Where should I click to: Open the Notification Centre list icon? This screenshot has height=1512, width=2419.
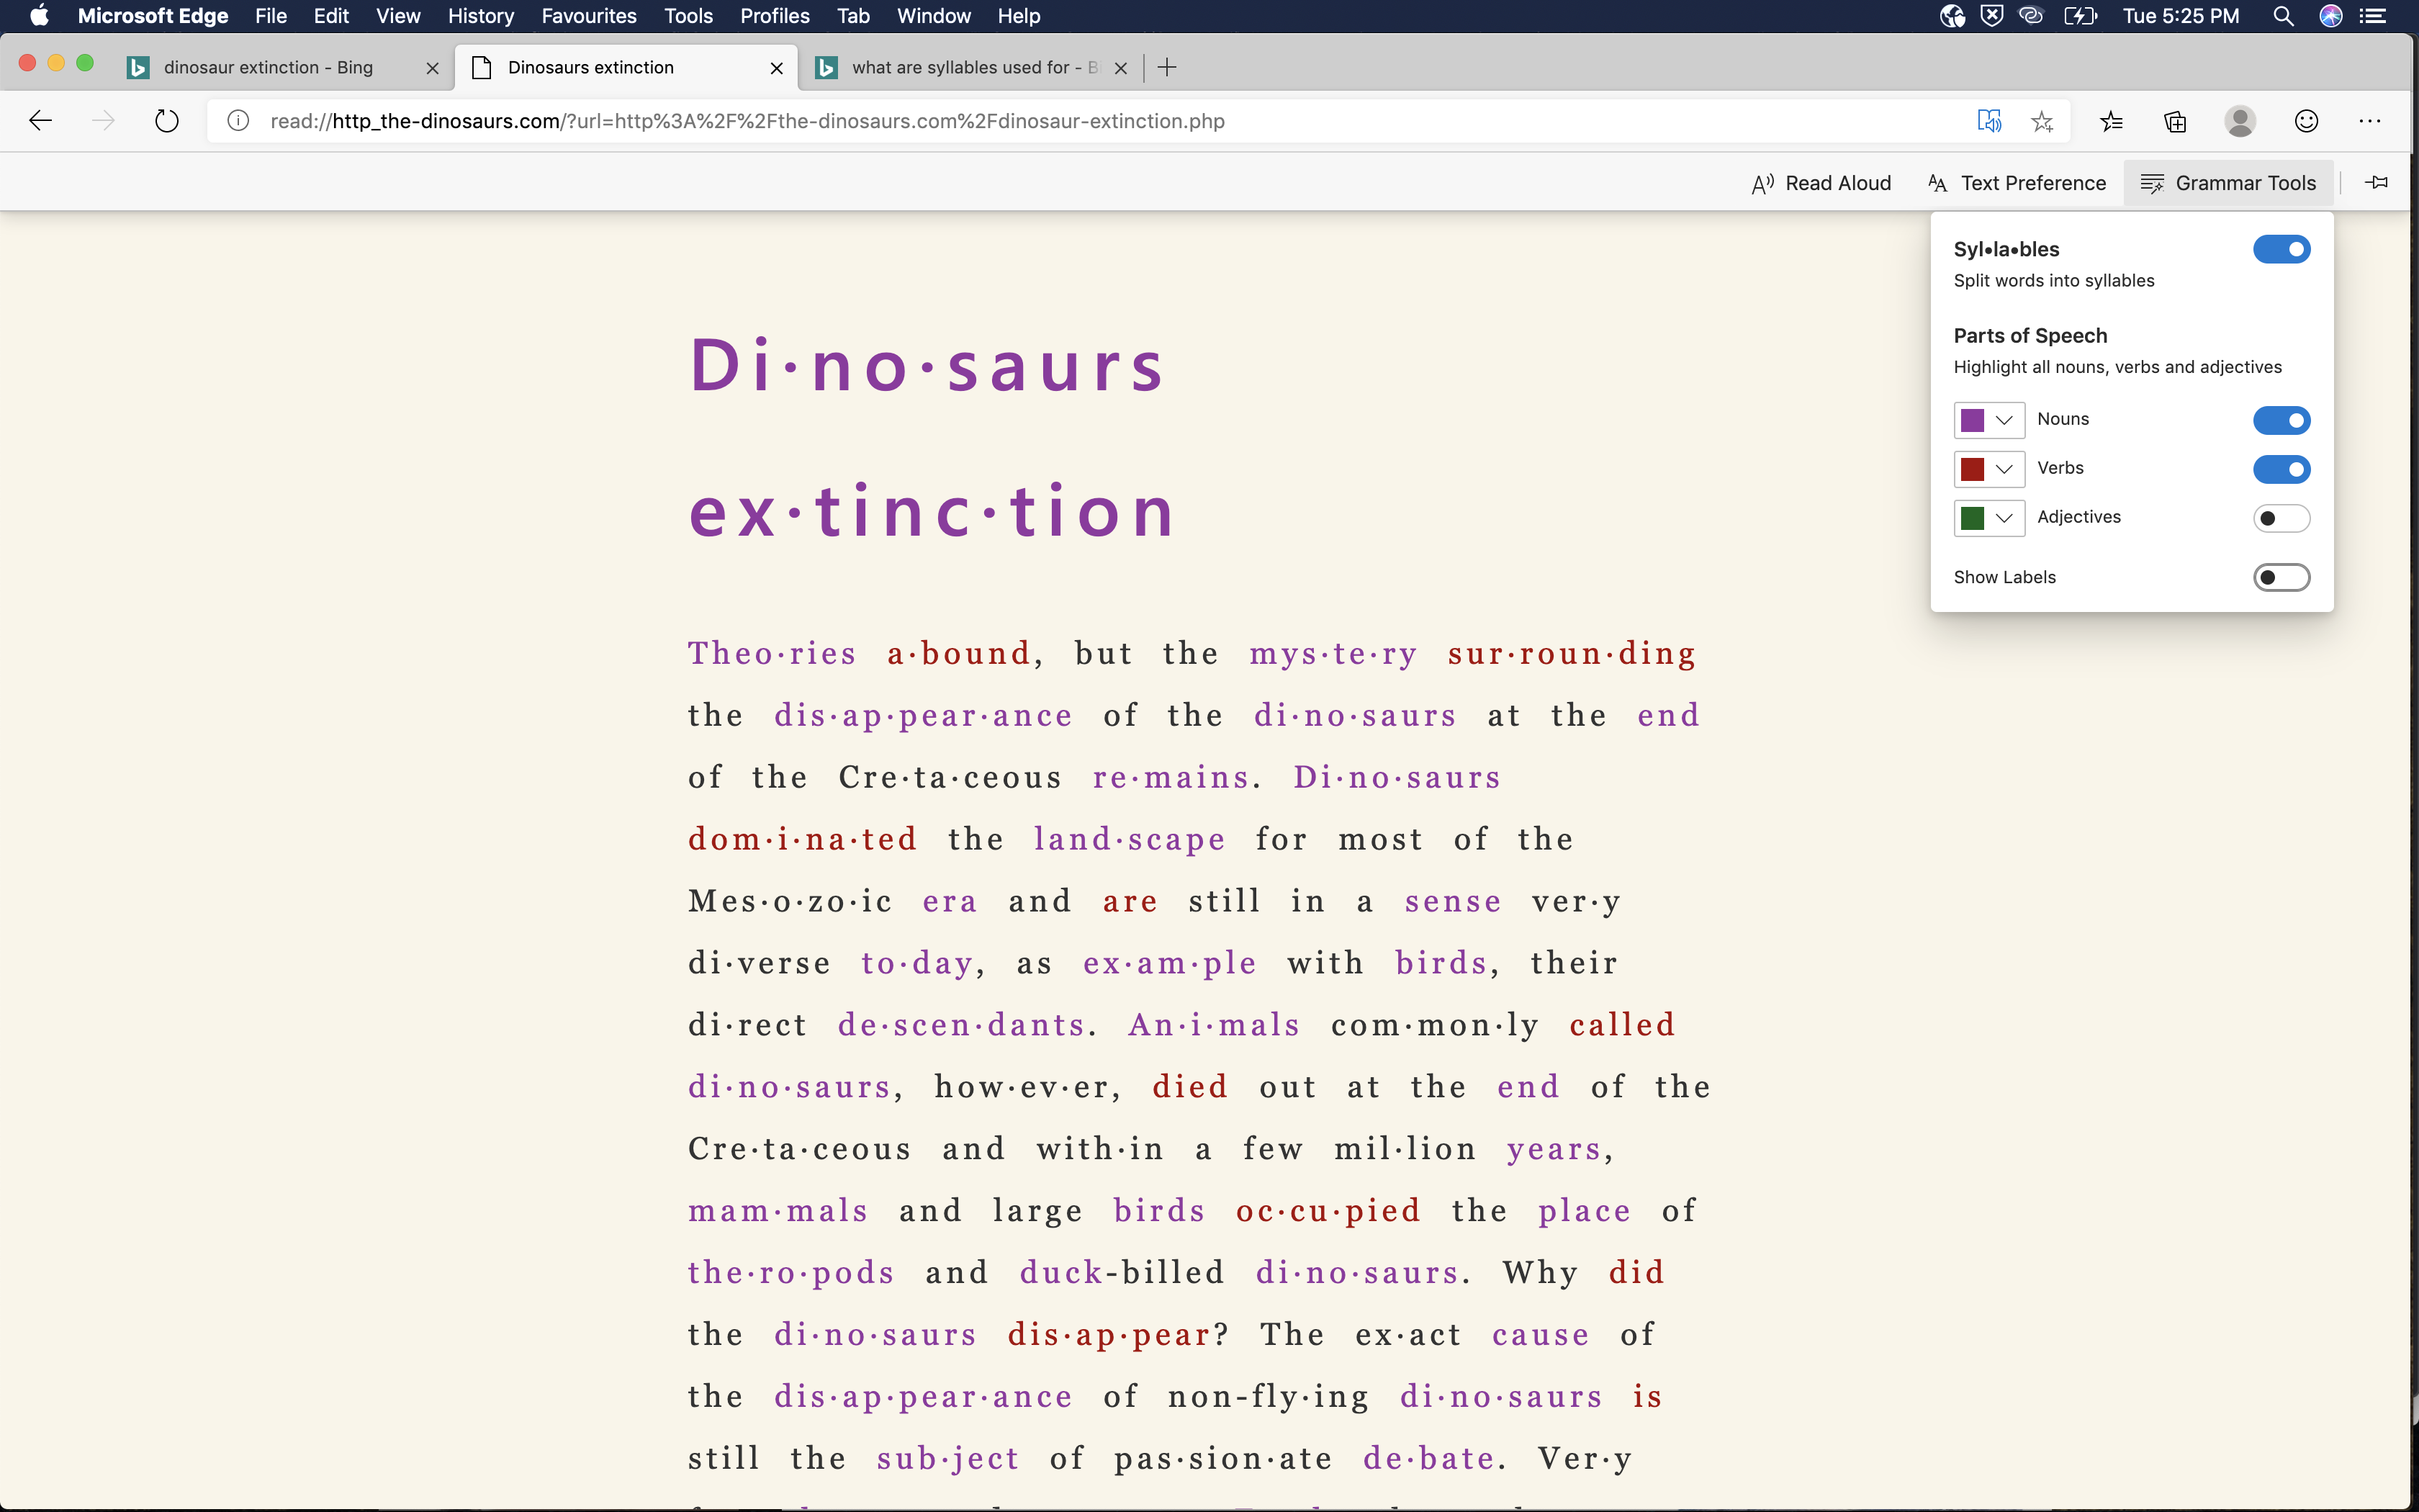pyautogui.click(x=2373, y=16)
